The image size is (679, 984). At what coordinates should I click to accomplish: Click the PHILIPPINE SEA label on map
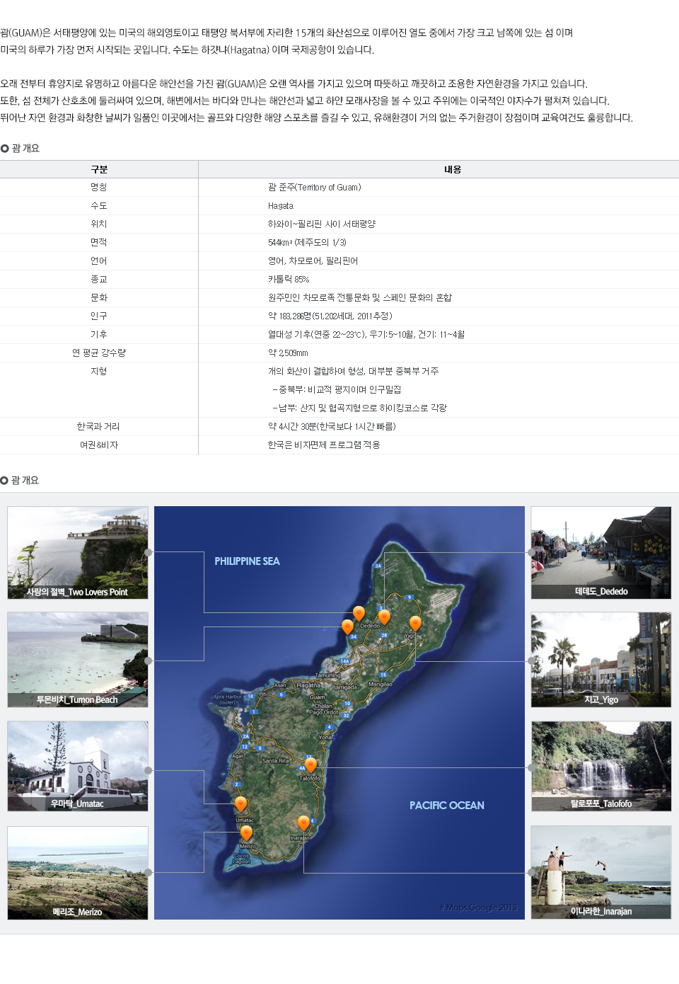(247, 561)
